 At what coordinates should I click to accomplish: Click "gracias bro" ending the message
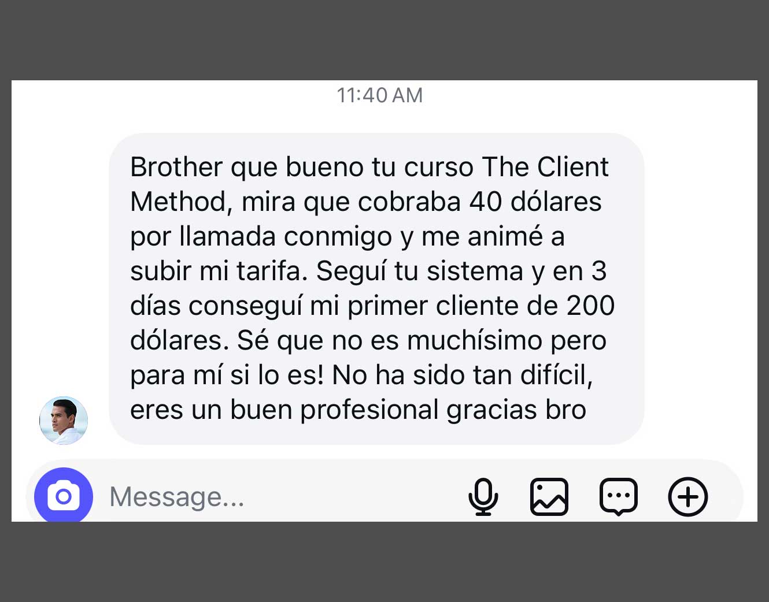point(516,410)
